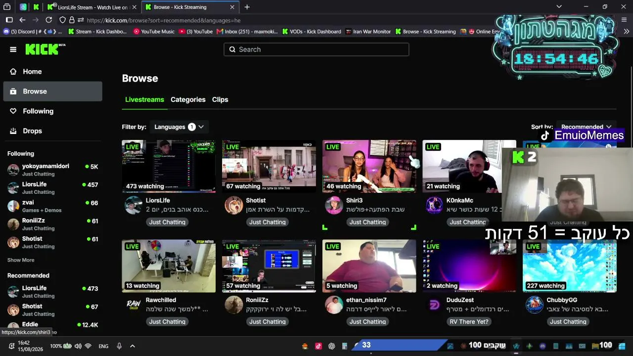The height and width of the screenshot is (356, 633).
Task: Reload the current page
Action: click(x=48, y=20)
